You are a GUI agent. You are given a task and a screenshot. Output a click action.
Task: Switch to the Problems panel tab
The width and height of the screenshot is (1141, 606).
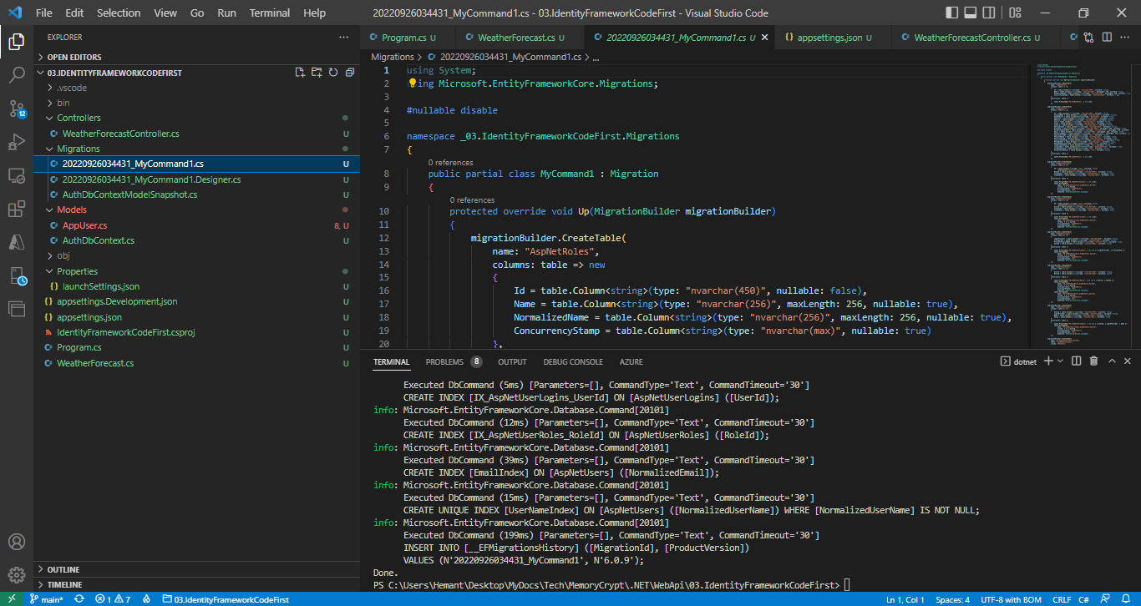pos(454,361)
